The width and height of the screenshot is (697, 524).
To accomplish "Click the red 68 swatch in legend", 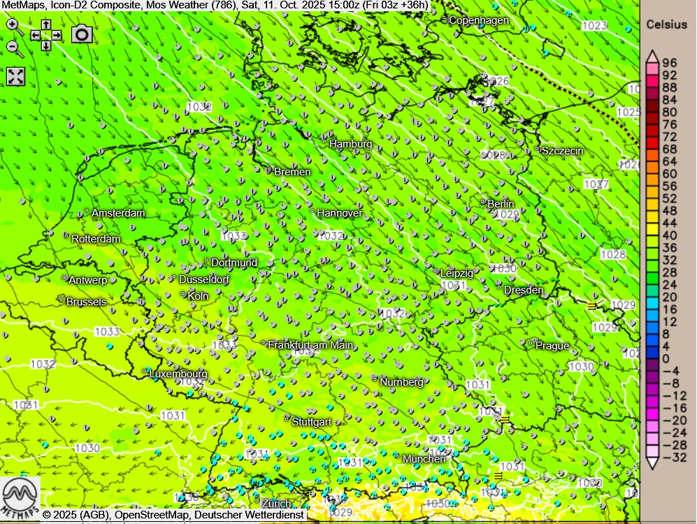I will pyautogui.click(x=651, y=149).
